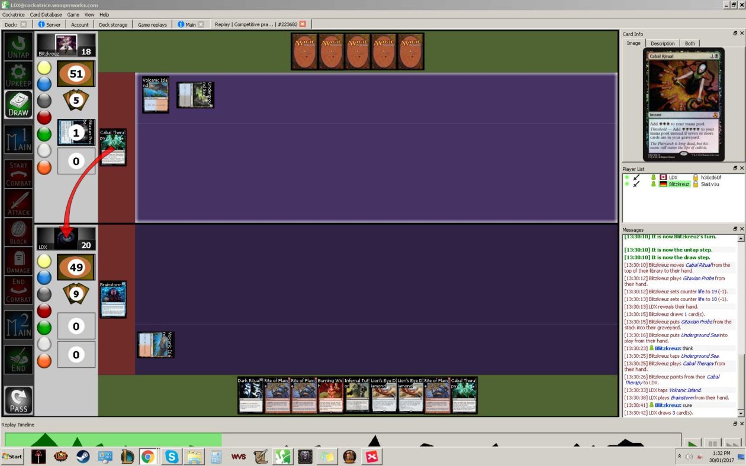The width and height of the screenshot is (746, 466).
Task: Select Dark Ritual in LDX's hand
Action: pyautogui.click(x=250, y=395)
